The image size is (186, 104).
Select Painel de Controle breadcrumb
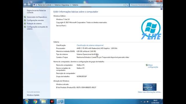(x=45, y=5)
